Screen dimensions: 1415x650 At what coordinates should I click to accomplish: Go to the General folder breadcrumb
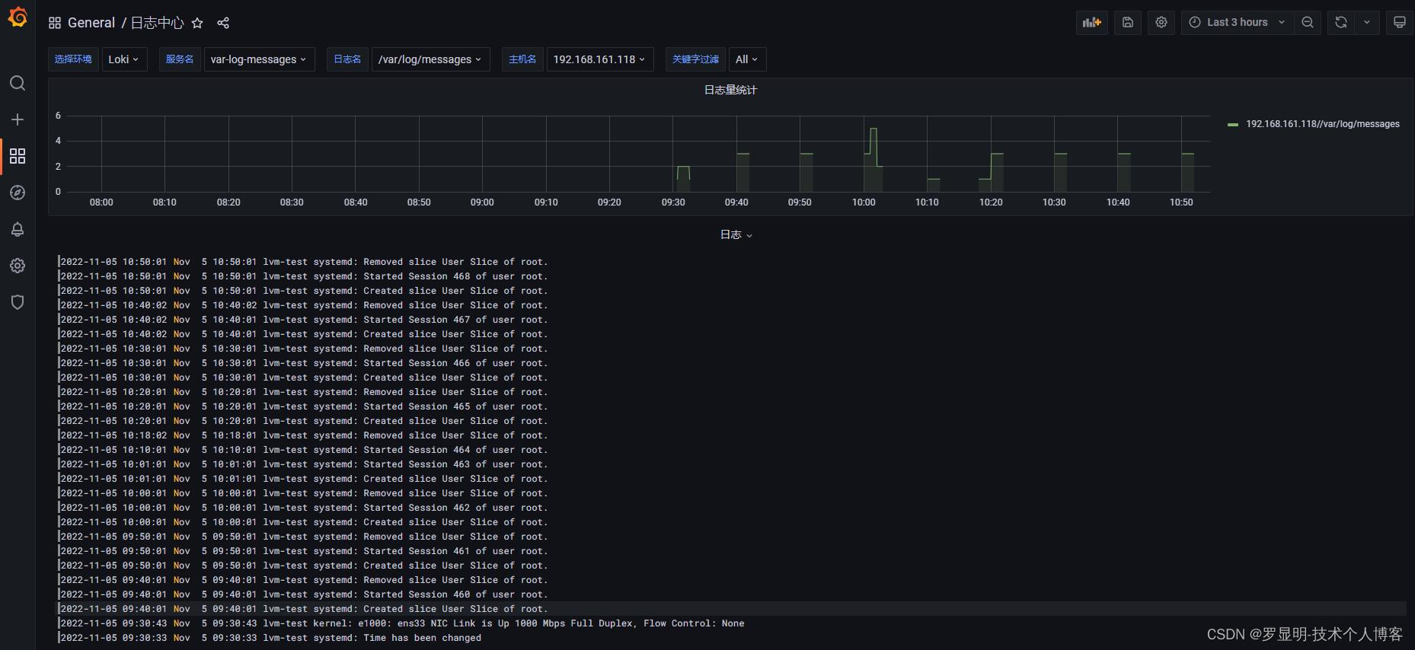[x=91, y=23]
